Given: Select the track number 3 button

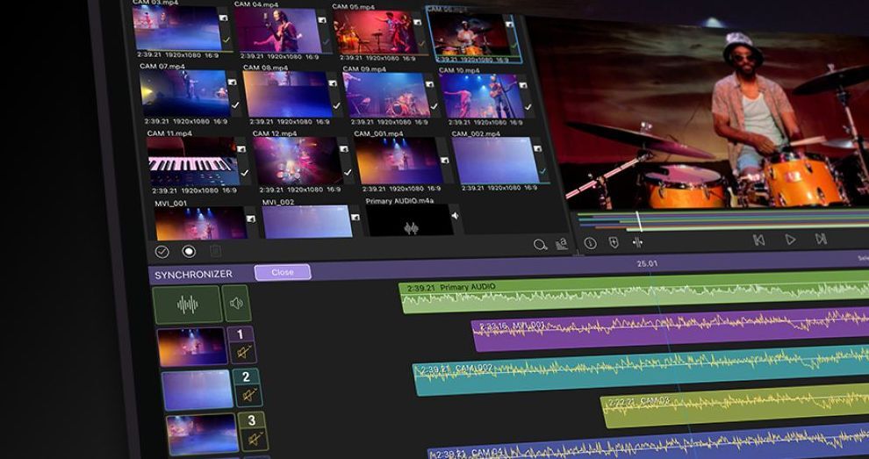Looking at the screenshot, I should 252,420.
